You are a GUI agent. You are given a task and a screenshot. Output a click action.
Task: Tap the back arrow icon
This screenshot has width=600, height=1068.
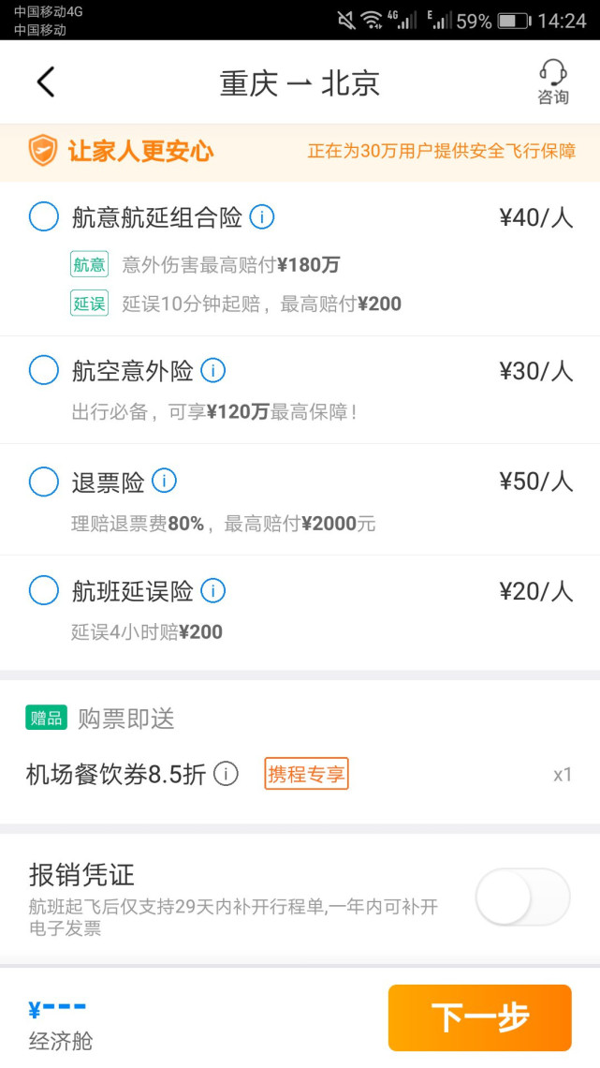[46, 82]
